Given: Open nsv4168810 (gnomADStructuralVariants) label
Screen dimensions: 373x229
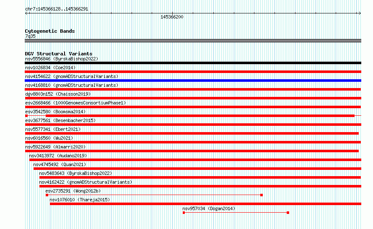Looking at the screenshot, I should click(x=72, y=85).
